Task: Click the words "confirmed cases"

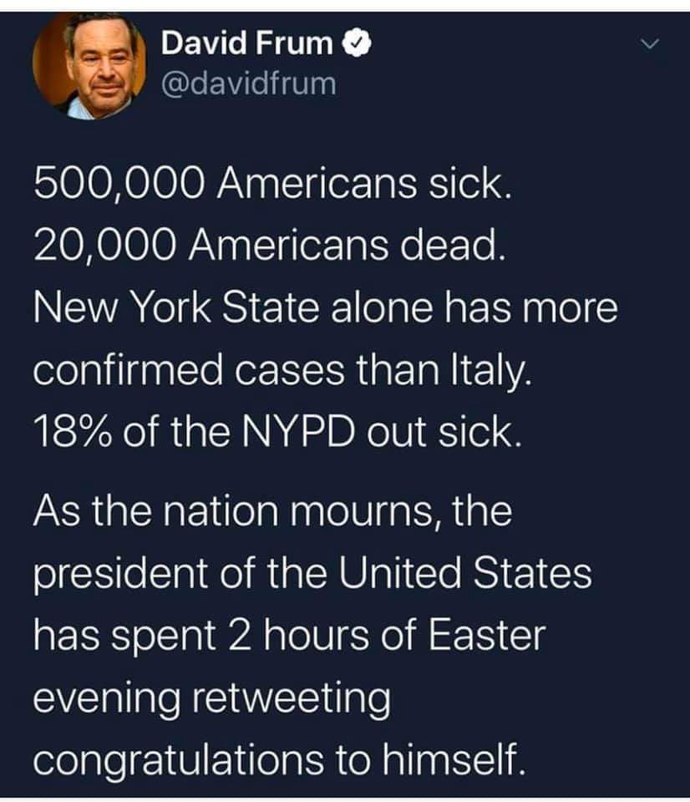Action: click(x=189, y=370)
